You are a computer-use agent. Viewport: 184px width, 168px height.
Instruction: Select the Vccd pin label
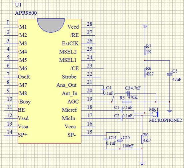[x=73, y=27]
